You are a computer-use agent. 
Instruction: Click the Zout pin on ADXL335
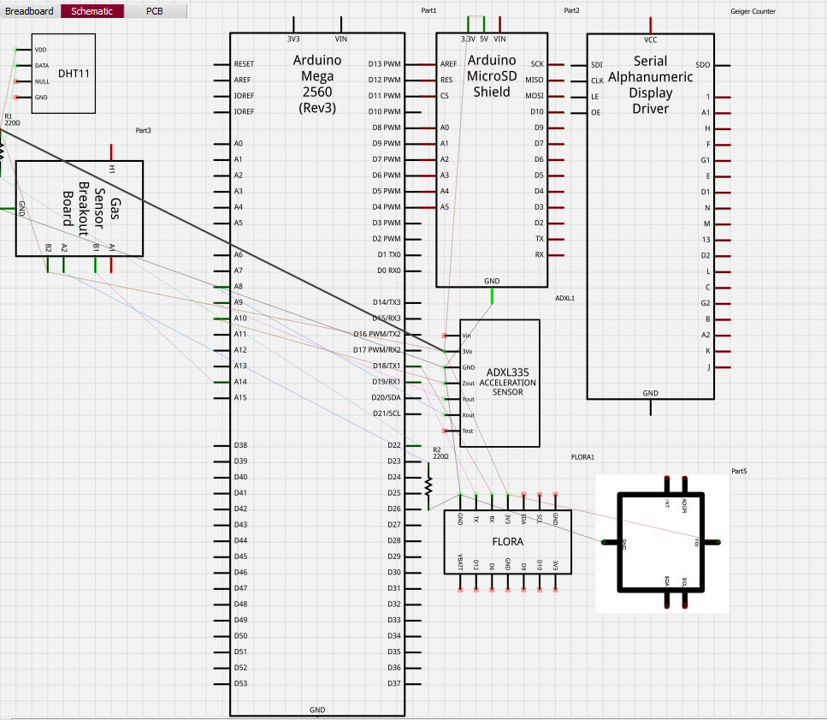pyautogui.click(x=452, y=384)
